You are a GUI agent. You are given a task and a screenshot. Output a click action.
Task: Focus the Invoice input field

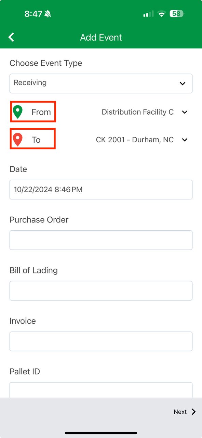pyautogui.click(x=101, y=342)
